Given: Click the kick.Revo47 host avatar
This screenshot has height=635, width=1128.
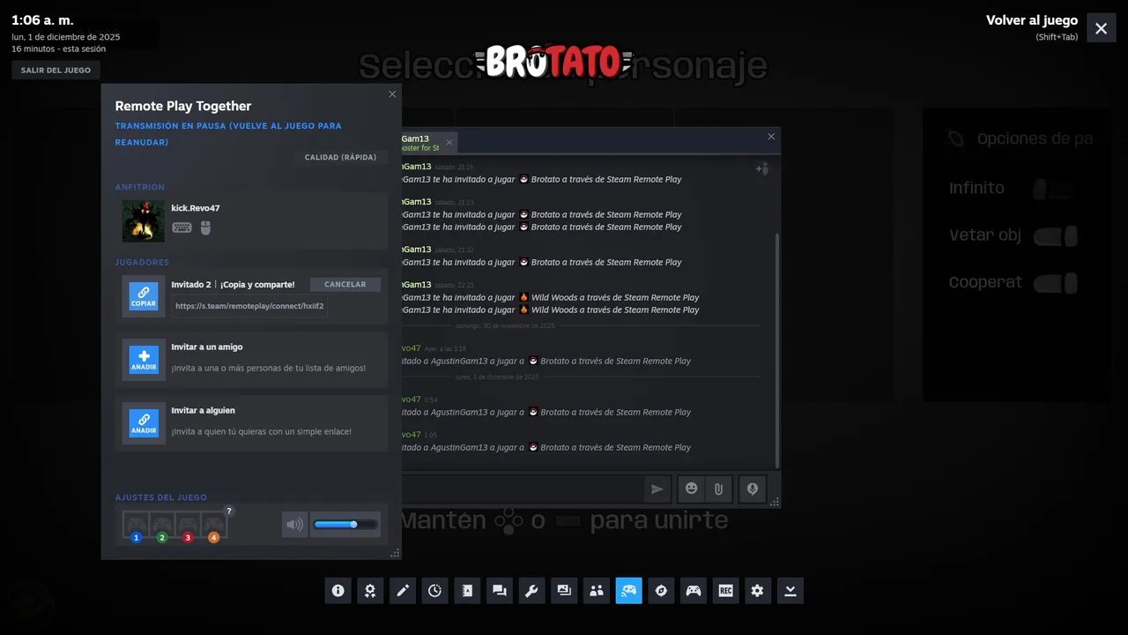Looking at the screenshot, I should tap(144, 221).
